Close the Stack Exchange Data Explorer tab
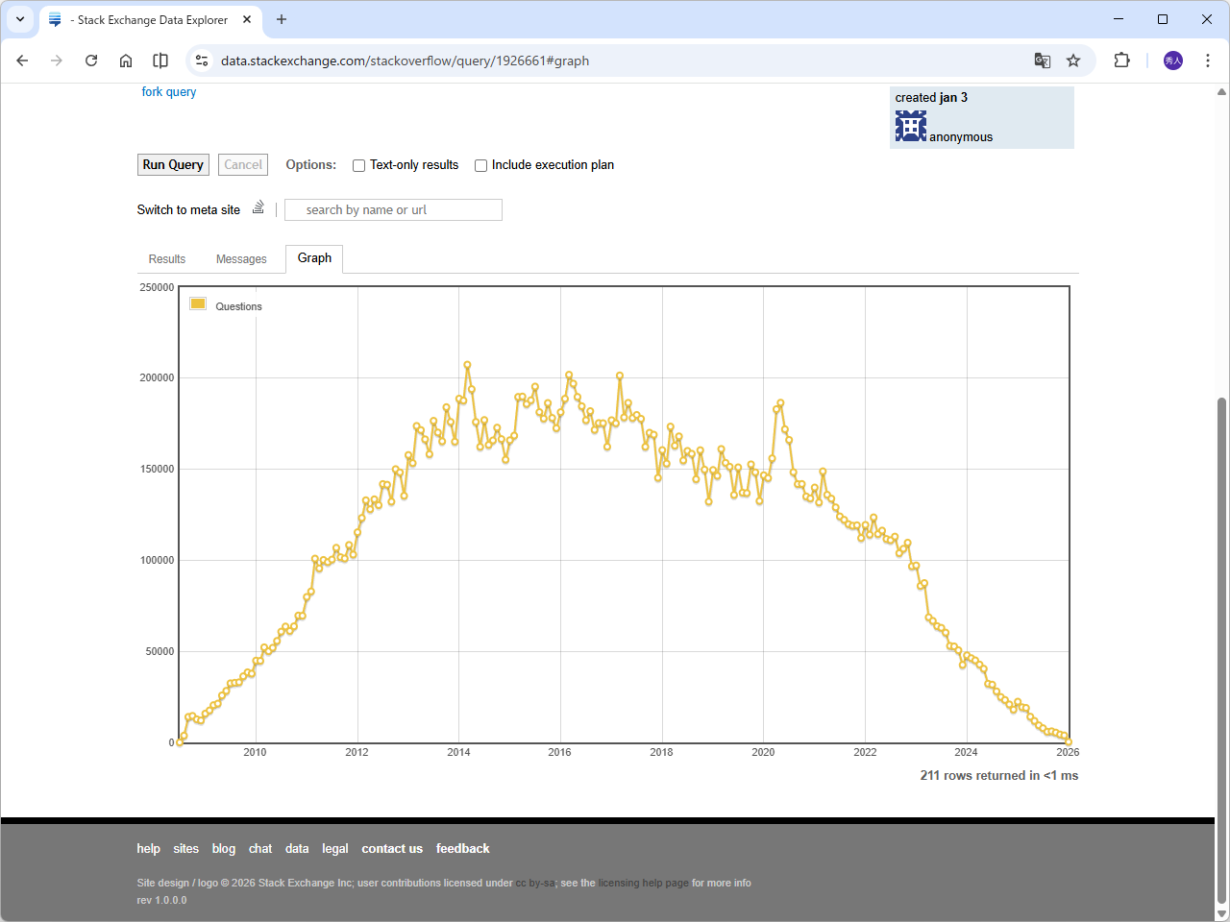Viewport: 1230px width, 922px height. pos(247,19)
